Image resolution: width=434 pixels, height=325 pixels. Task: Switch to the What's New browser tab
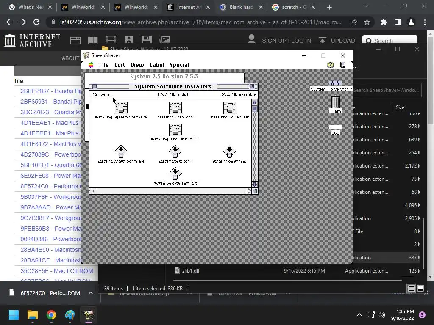pyautogui.click(x=31, y=7)
